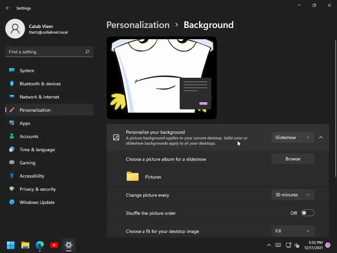
Task: Click the Apps sidebar icon
Action: (x=12, y=123)
